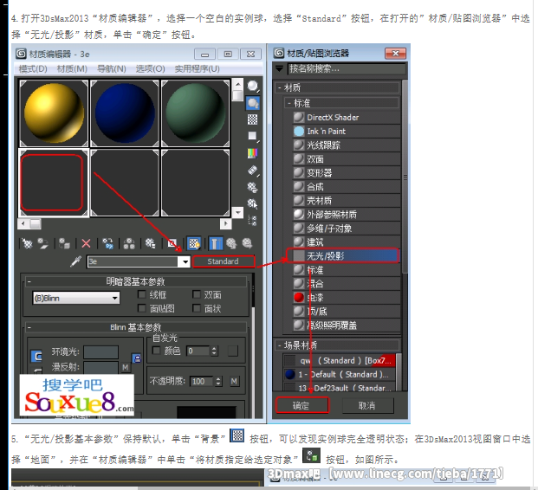
Task: Click the Video Color Check icon
Action: 253,153
